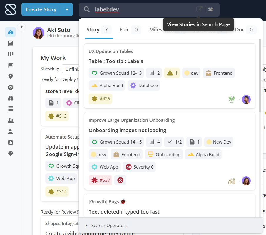Click the search magnifier icon

point(86,9)
